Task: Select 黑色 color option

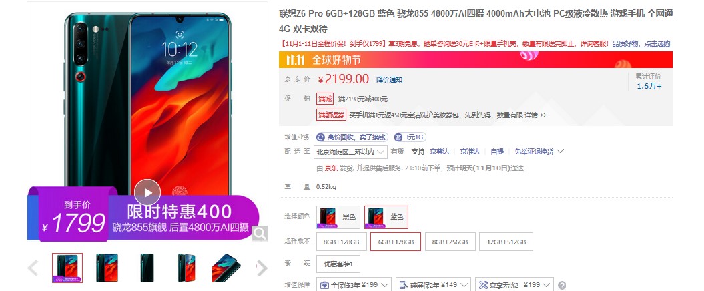Action: click(x=338, y=218)
